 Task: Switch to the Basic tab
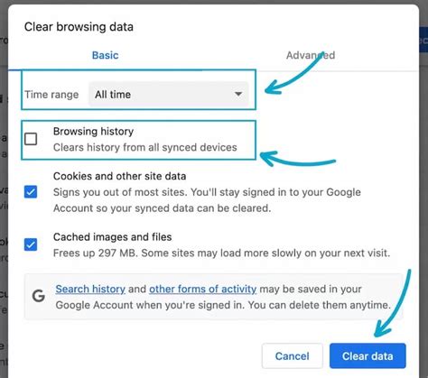(105, 55)
